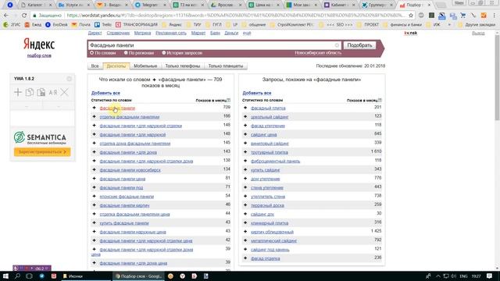Open YWA 1.8.2 settings gear

[x=70, y=79]
